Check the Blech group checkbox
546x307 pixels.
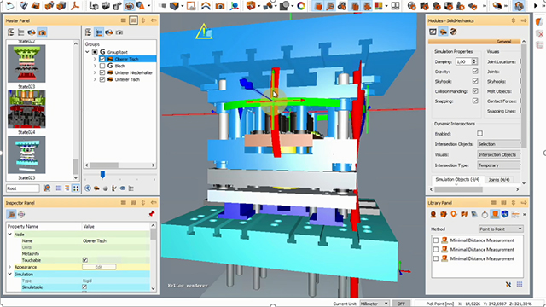click(x=102, y=66)
